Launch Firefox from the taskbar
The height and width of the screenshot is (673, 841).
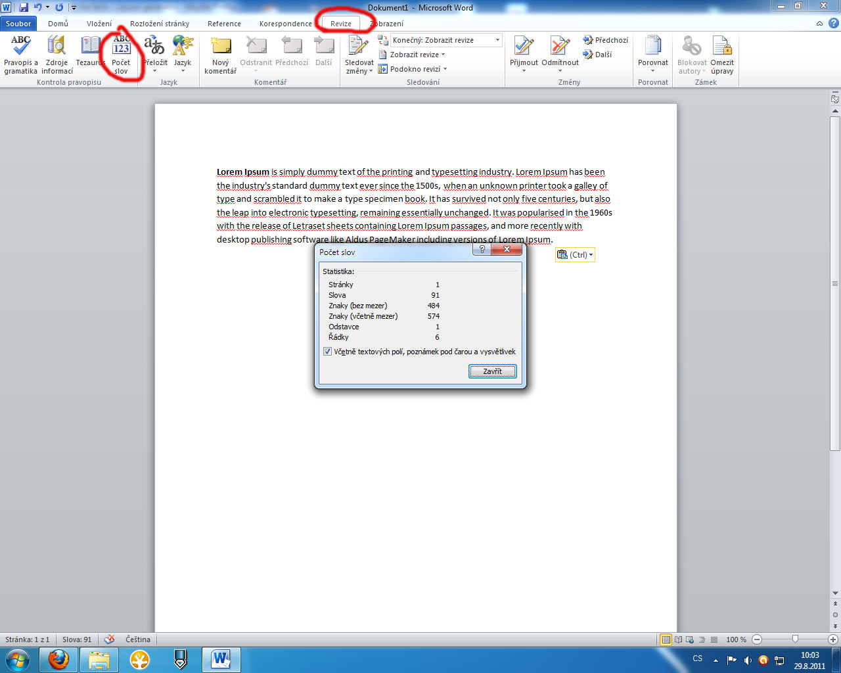58,659
